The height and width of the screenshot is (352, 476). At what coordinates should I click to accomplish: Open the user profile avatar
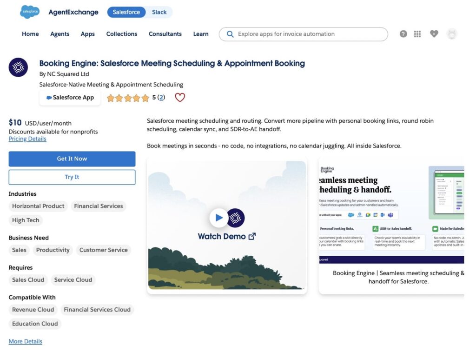click(452, 34)
